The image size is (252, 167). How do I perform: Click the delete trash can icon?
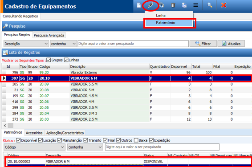tap(173, 5)
